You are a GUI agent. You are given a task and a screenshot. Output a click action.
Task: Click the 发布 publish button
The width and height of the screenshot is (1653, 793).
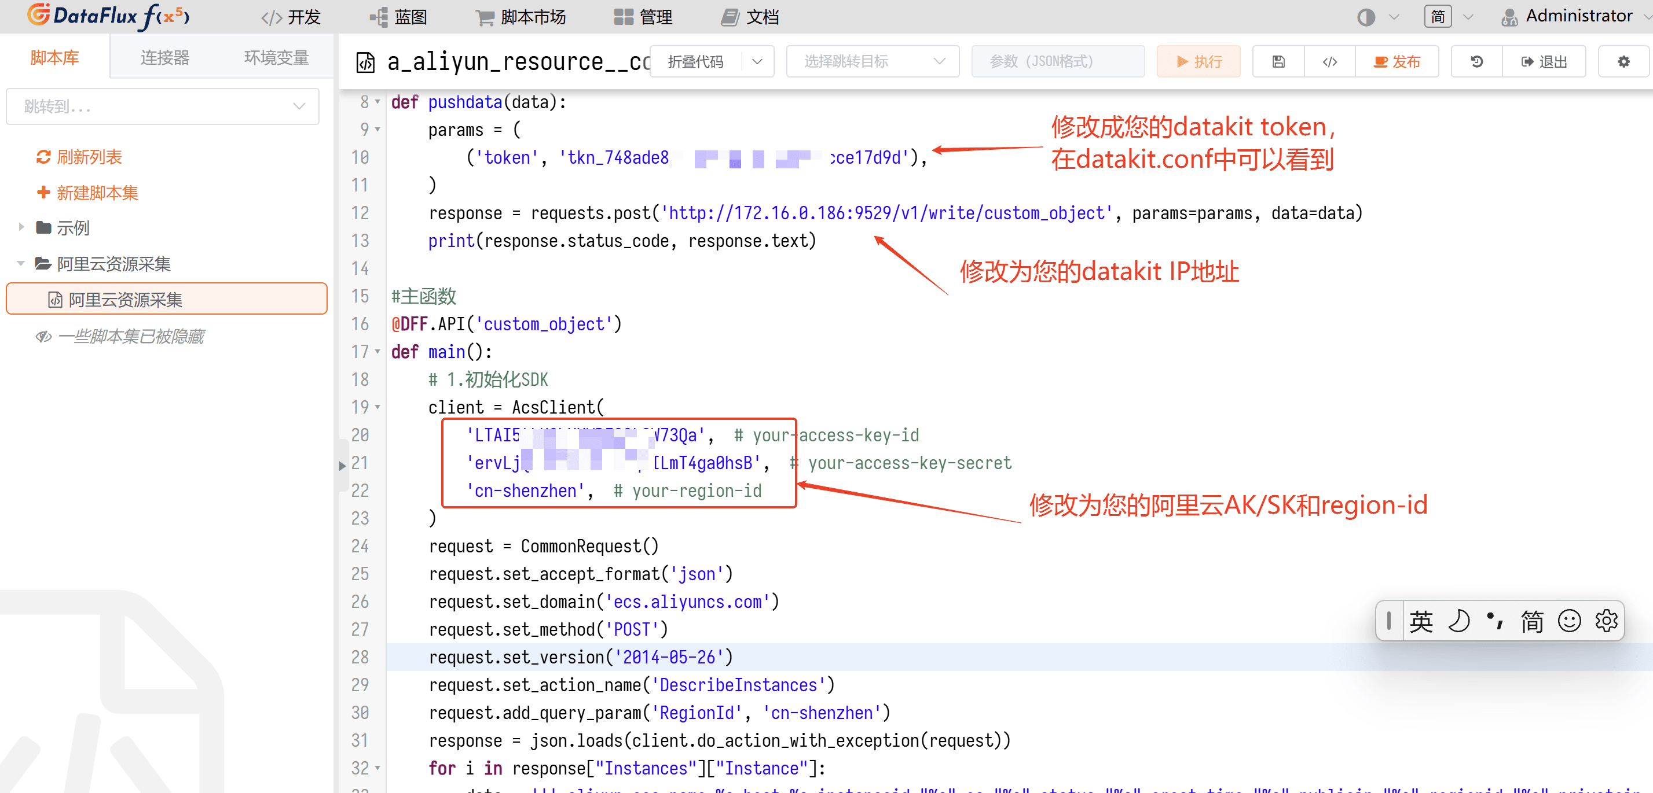(x=1397, y=61)
